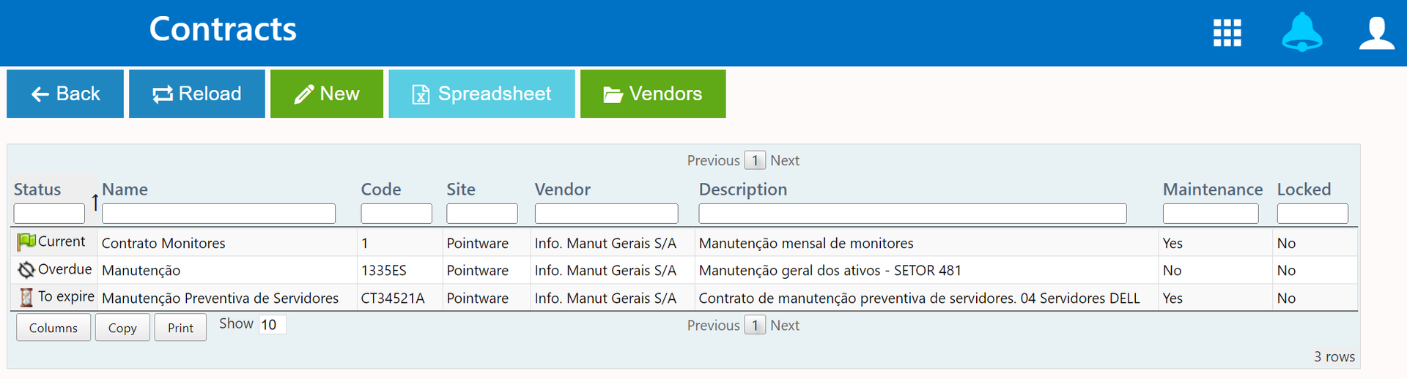
Task: Create a New contract
Action: click(x=326, y=94)
